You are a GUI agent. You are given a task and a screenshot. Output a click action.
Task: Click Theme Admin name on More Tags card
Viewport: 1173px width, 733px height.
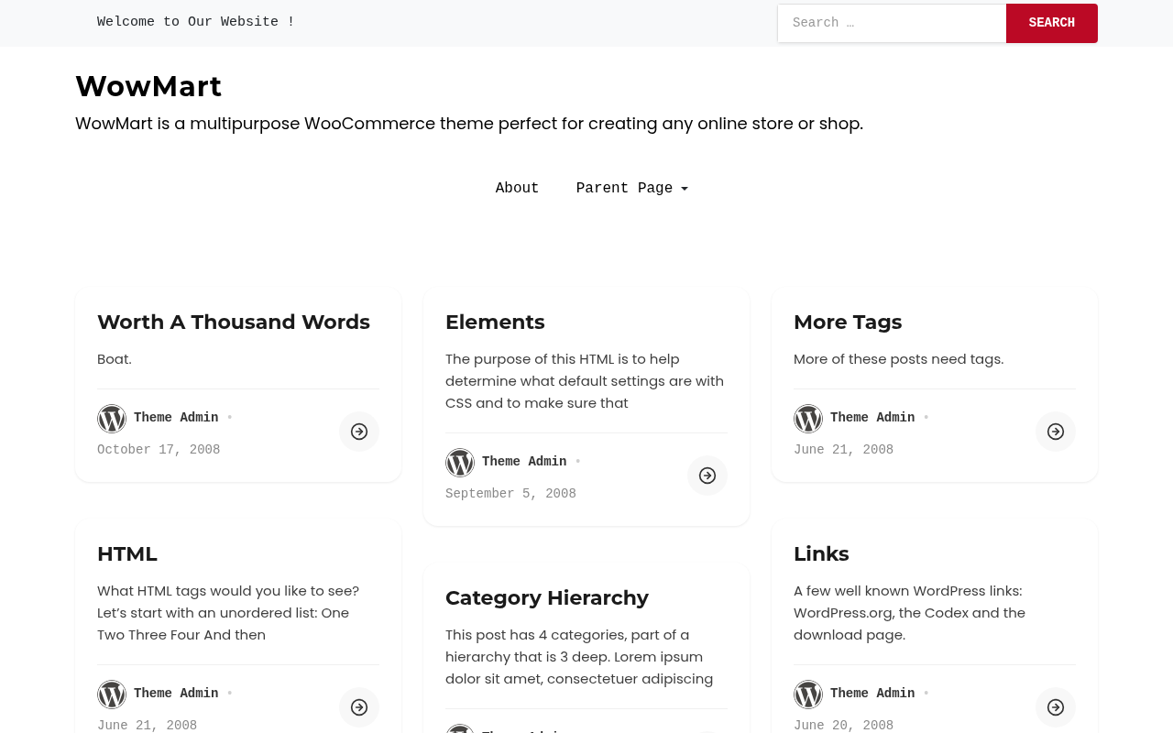pos(872,418)
